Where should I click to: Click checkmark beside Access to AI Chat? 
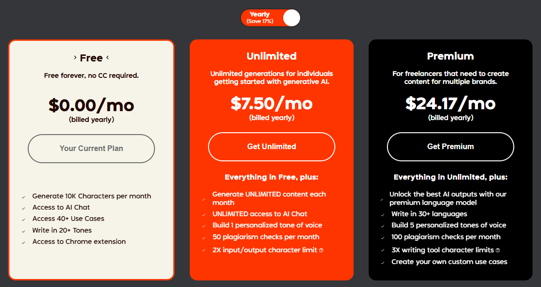[23, 208]
